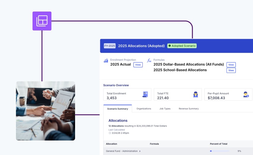The image size is (253, 155).
Task: Expand the General Fund - Administration row
Action: tap(140, 151)
